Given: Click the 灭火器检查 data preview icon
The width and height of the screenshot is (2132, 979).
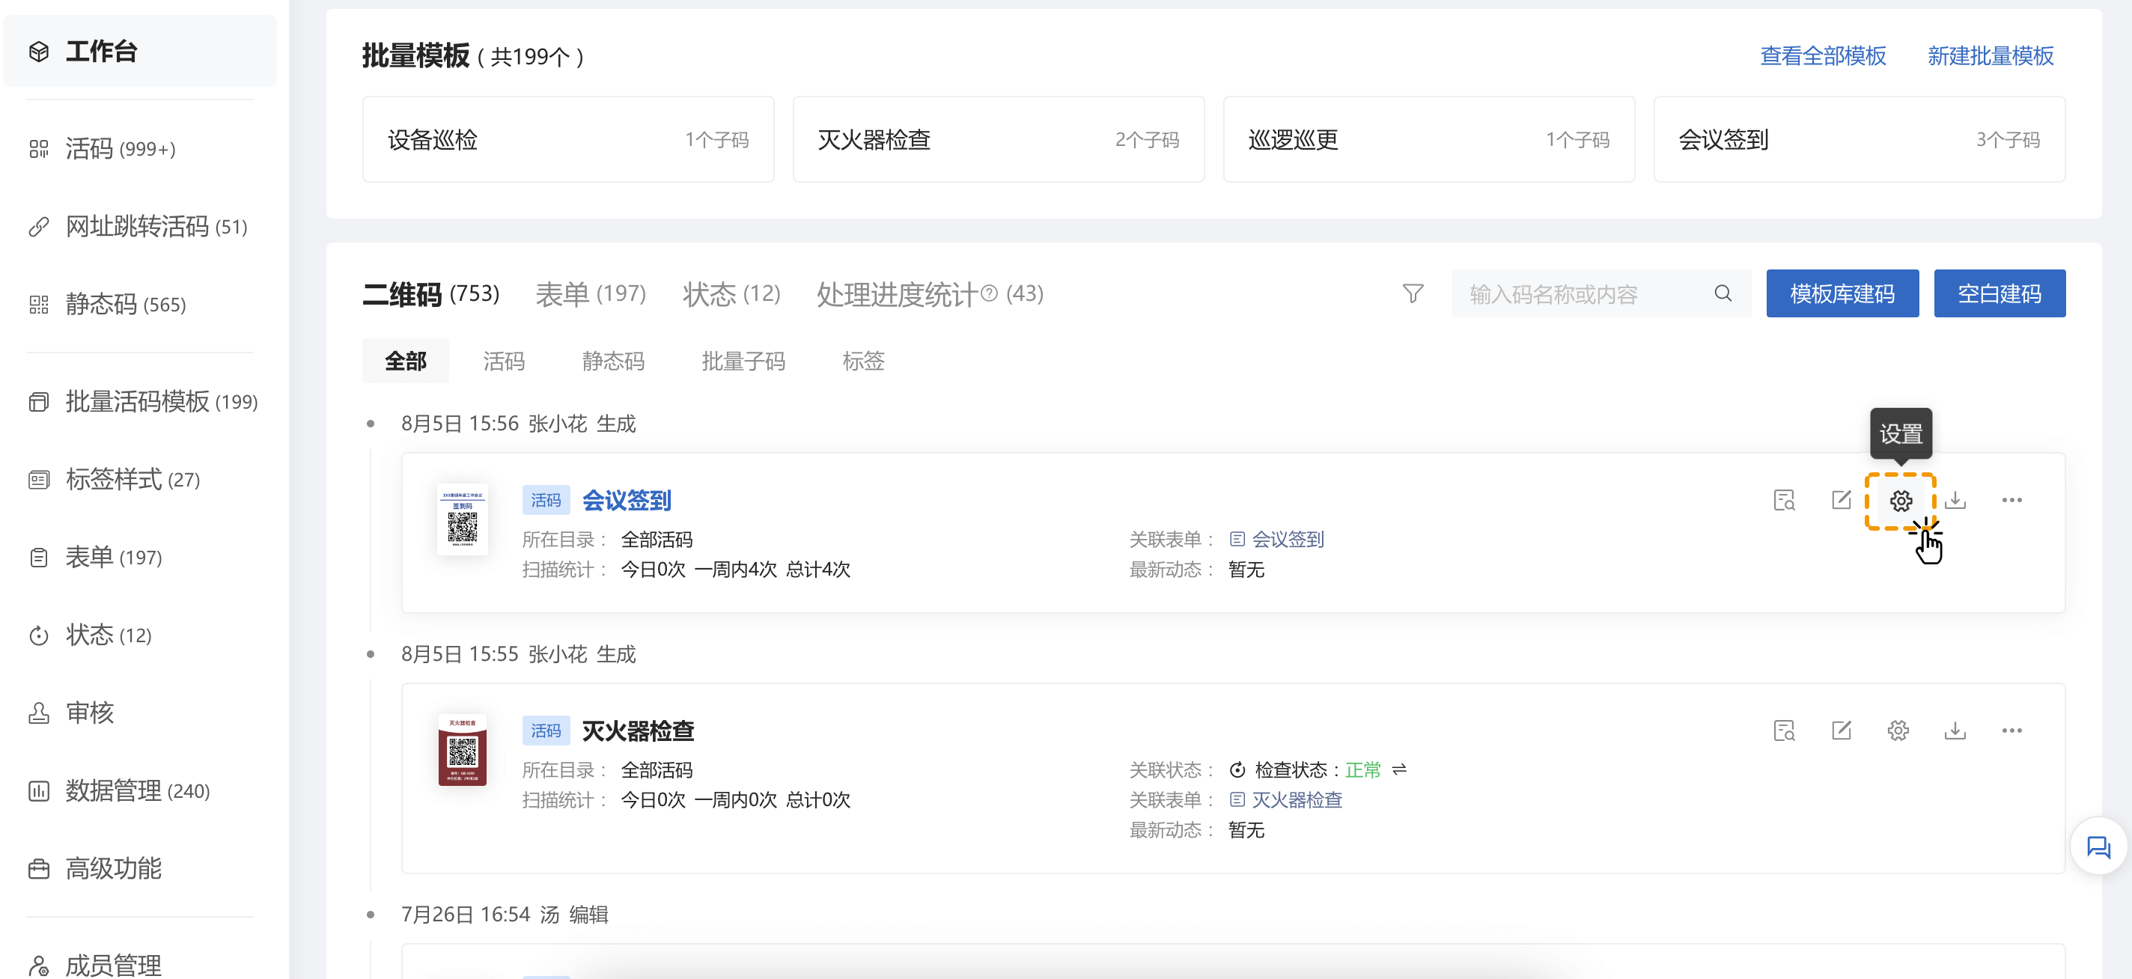Looking at the screenshot, I should coord(1784,731).
